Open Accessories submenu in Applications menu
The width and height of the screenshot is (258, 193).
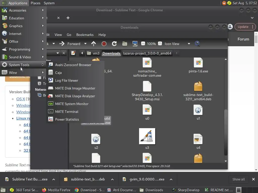pyautogui.click(x=23, y=10)
